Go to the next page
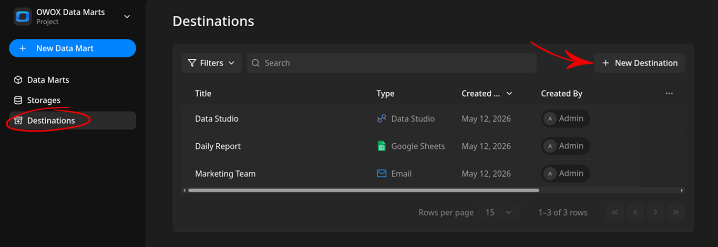The height and width of the screenshot is (247, 718). pyautogui.click(x=655, y=212)
